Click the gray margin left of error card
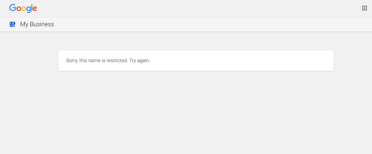The height and width of the screenshot is (154, 372). (x=29, y=61)
